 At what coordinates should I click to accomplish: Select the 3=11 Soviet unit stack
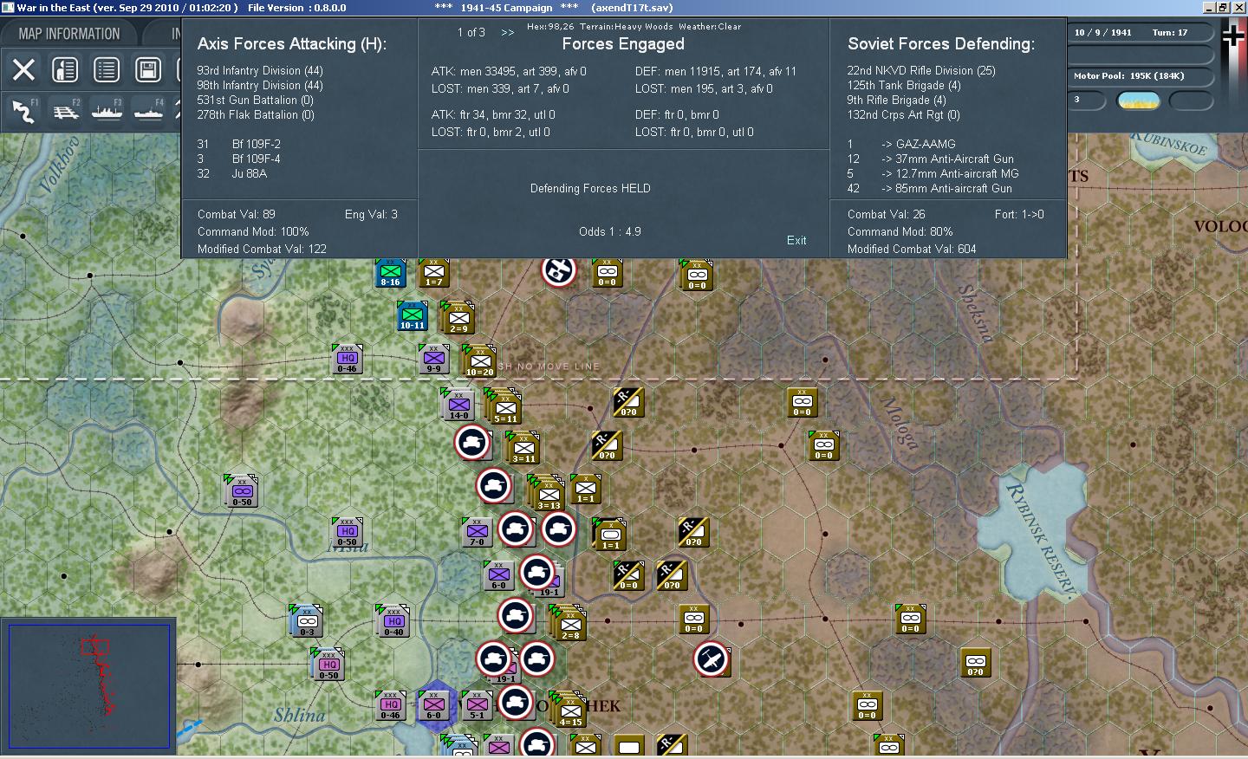[523, 448]
